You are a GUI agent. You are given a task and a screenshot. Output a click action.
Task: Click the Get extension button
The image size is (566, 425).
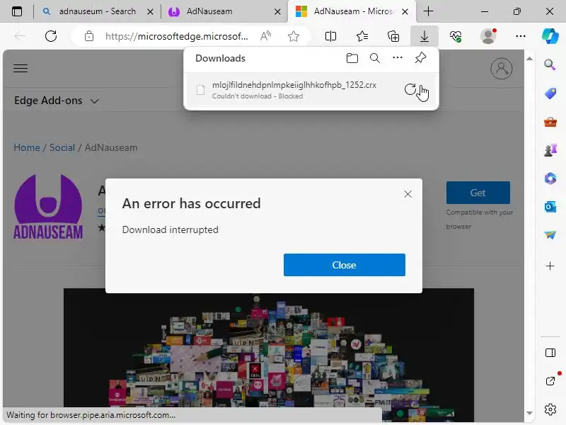(478, 193)
